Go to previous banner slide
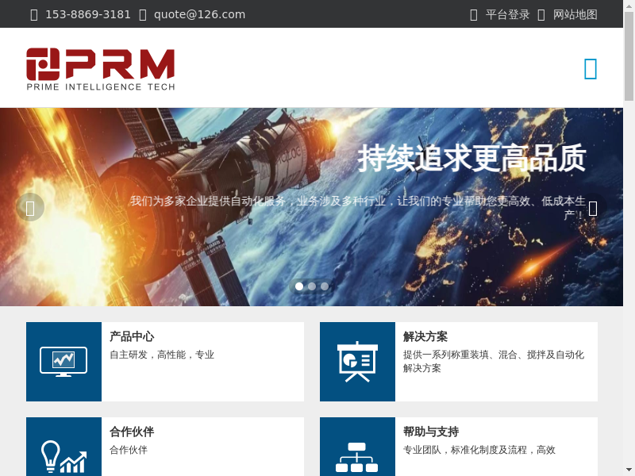 click(30, 207)
